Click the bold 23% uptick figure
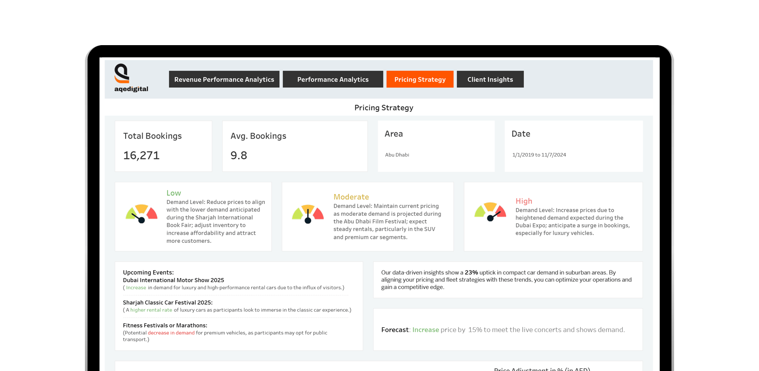Image resolution: width=759 pixels, height=371 pixels. (471, 273)
